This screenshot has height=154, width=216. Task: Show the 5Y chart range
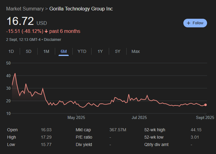[118, 51]
